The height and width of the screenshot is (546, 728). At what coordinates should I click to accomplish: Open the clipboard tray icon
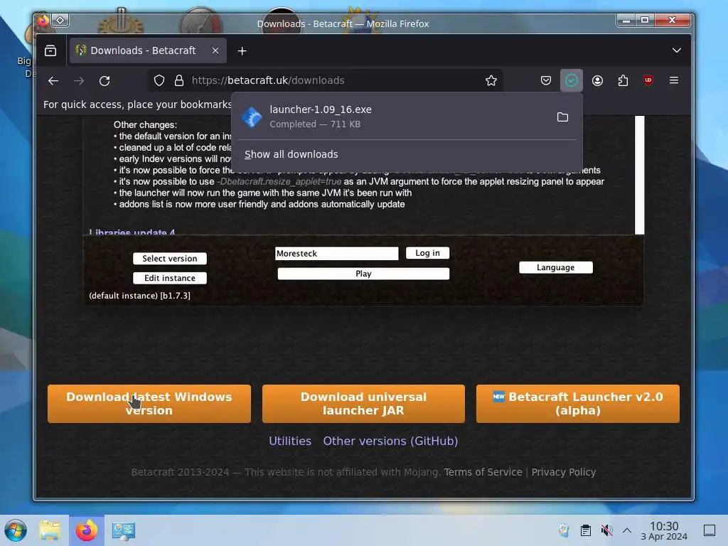click(x=586, y=530)
